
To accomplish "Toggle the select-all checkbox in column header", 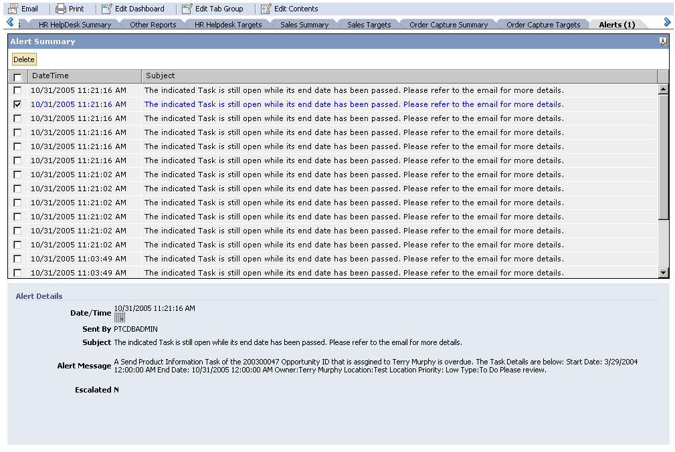I will [x=17, y=76].
